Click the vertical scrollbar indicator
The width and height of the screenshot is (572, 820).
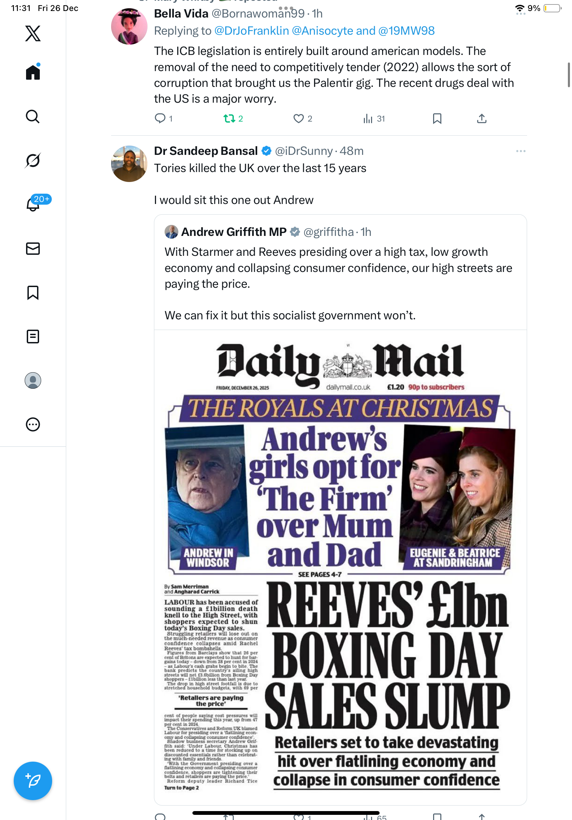(x=569, y=75)
